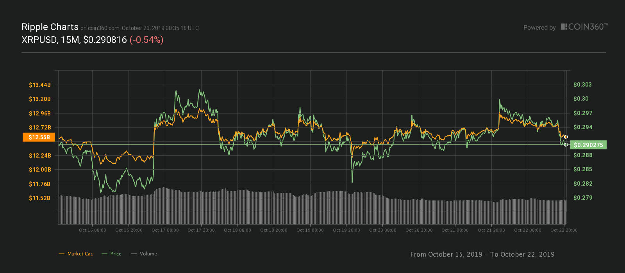Click the Oct 22 08:00 time label
Screen dimensions: 625x273
tap(528, 230)
